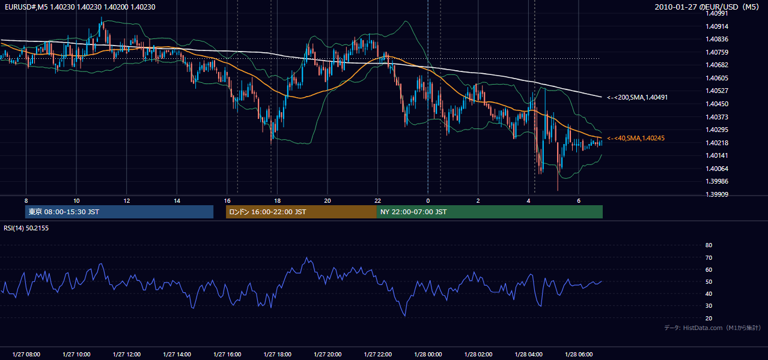The image size is (768, 360).
Task: Select the ロンドン 16:00-22:00 JST session bar
Action: point(301,212)
